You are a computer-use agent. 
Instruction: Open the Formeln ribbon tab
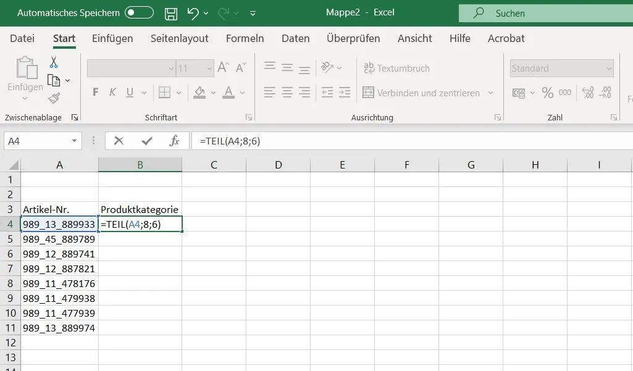click(245, 38)
